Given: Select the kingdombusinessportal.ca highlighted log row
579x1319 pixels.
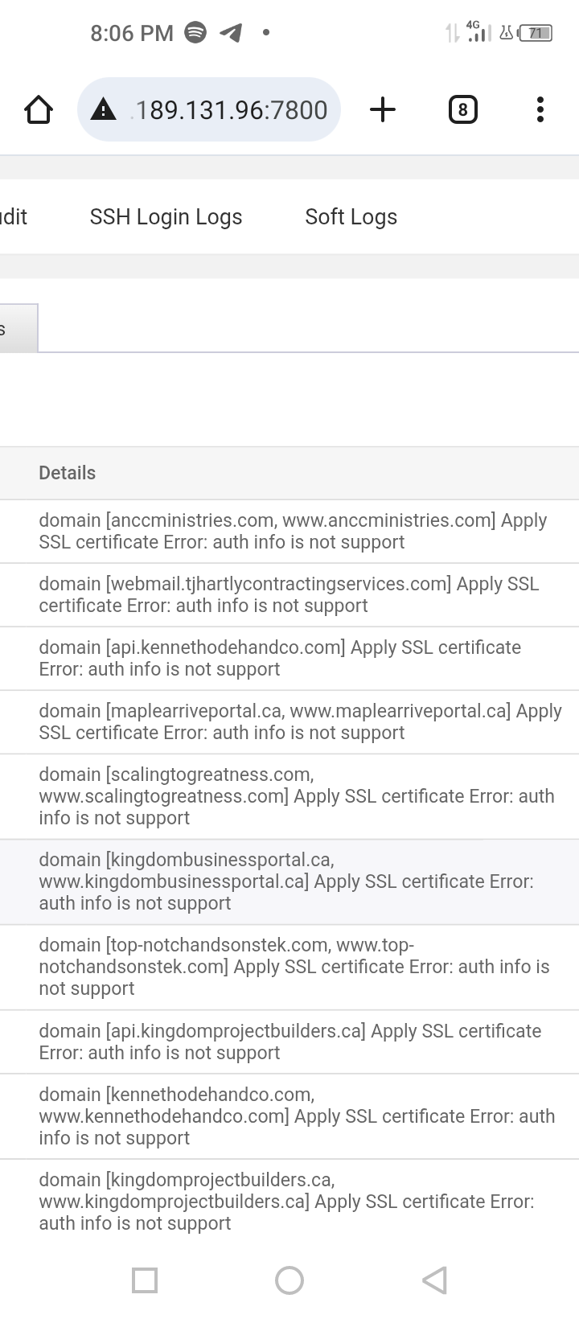Looking at the screenshot, I should [289, 881].
